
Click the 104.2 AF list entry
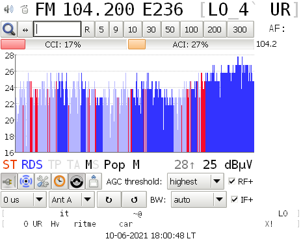click(267, 44)
